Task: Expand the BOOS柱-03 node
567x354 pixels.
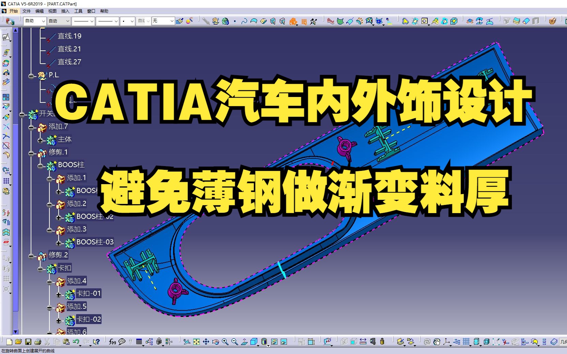Action: 59,243
